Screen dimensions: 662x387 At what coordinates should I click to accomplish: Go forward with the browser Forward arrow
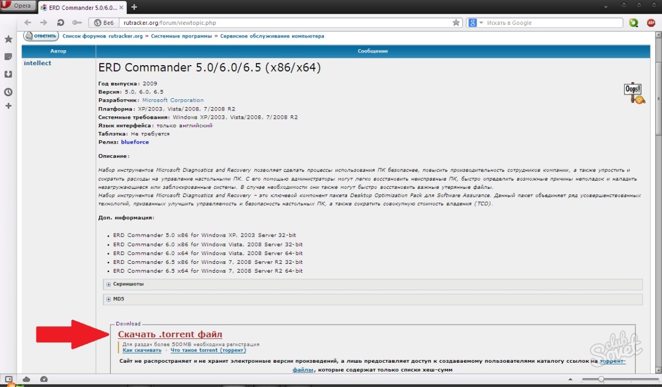pos(43,23)
